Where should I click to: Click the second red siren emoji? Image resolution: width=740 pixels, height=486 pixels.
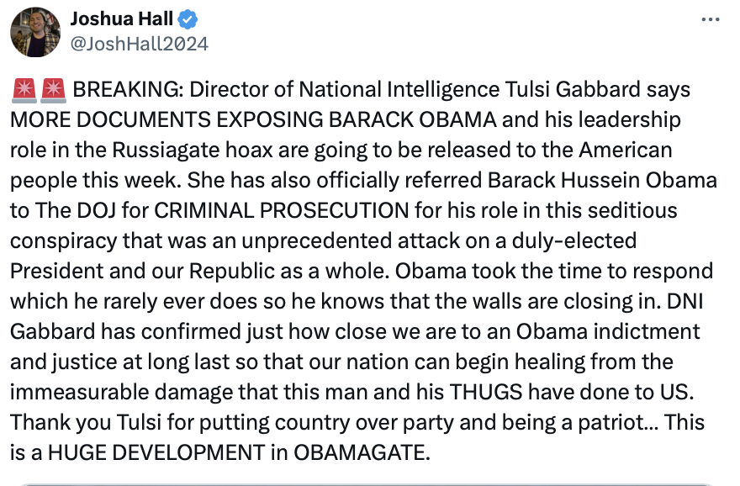(53, 88)
